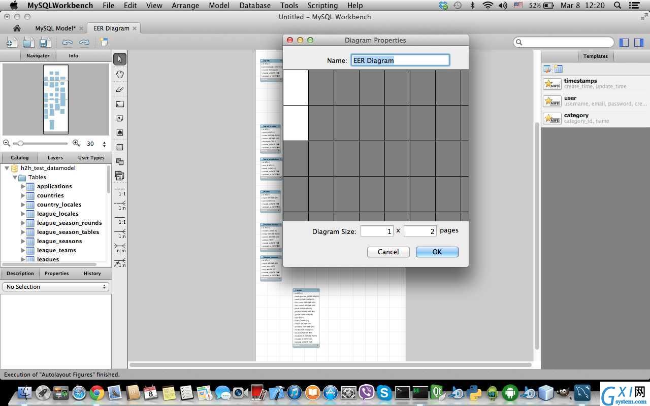Open Spotlight search in menu bar
The height and width of the screenshot is (406, 650).
pyautogui.click(x=617, y=6)
